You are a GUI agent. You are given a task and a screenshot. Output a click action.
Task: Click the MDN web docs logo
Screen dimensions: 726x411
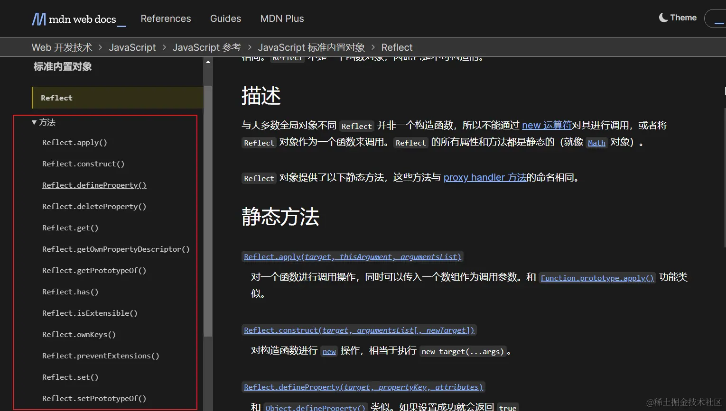tap(79, 19)
